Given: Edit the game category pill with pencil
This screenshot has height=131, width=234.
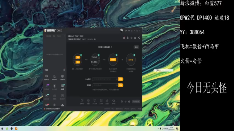Looking at the screenshot, I should pyautogui.click(x=74, y=39).
